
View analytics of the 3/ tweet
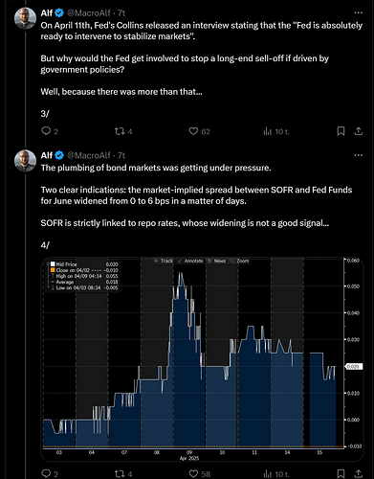click(x=267, y=131)
